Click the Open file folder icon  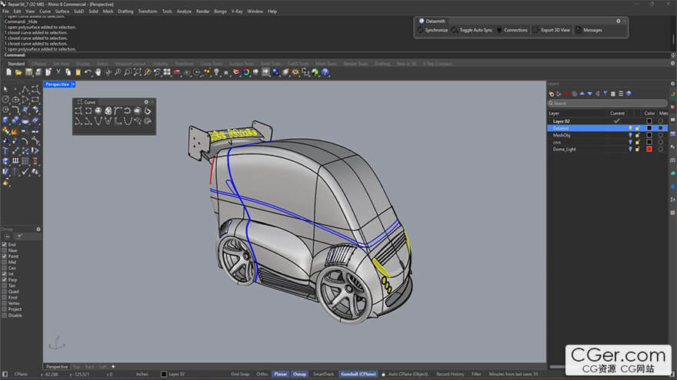click(x=18, y=72)
